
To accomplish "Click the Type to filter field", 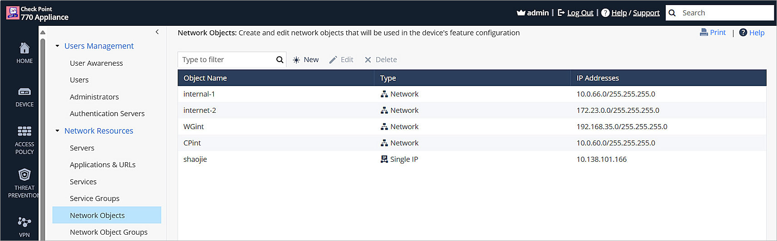I will coord(227,60).
